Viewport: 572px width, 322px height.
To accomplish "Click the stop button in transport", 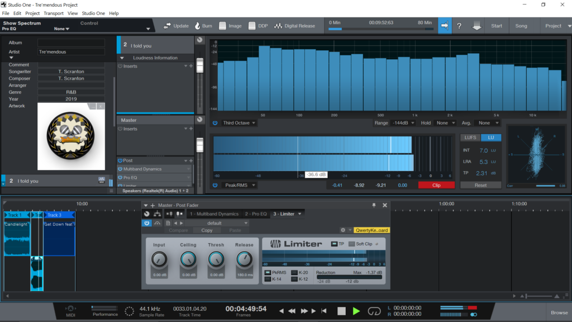I will tap(341, 311).
